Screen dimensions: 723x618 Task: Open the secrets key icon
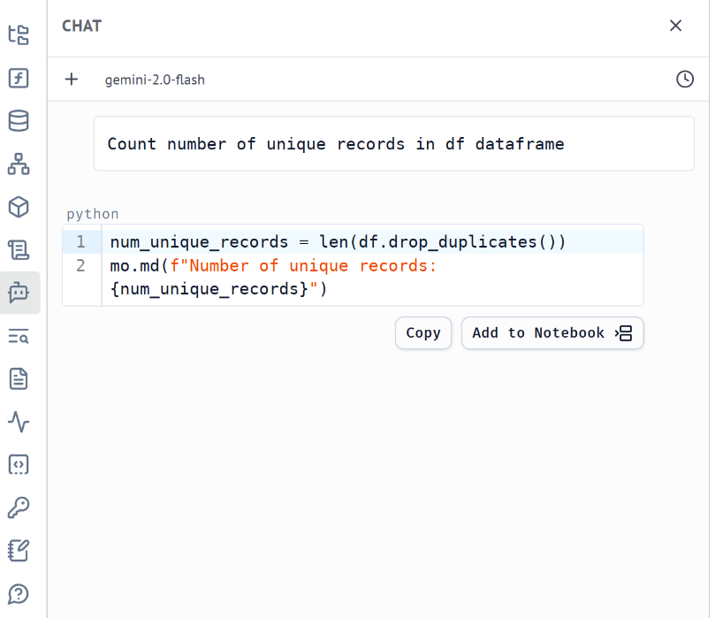coord(19,507)
